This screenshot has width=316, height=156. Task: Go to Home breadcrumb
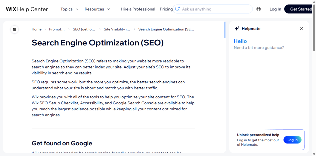pyautogui.click(x=36, y=29)
